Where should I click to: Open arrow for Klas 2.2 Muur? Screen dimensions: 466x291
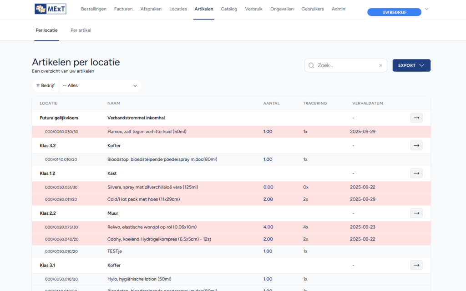(x=416, y=213)
